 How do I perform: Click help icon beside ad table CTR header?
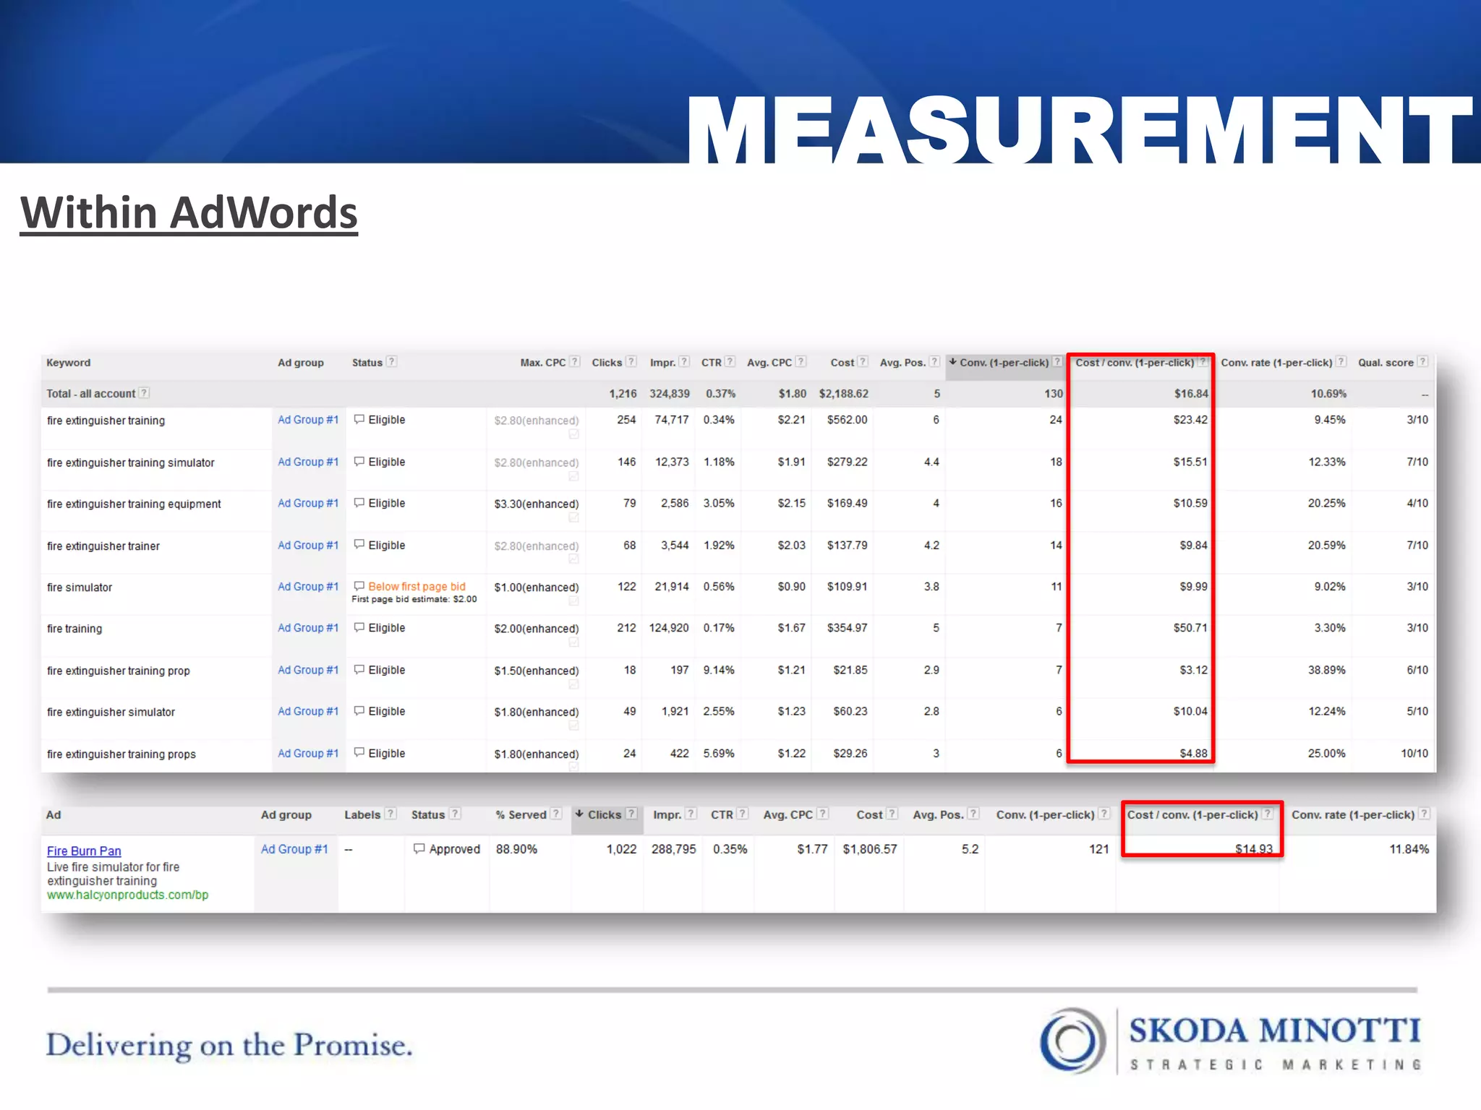pos(742,814)
